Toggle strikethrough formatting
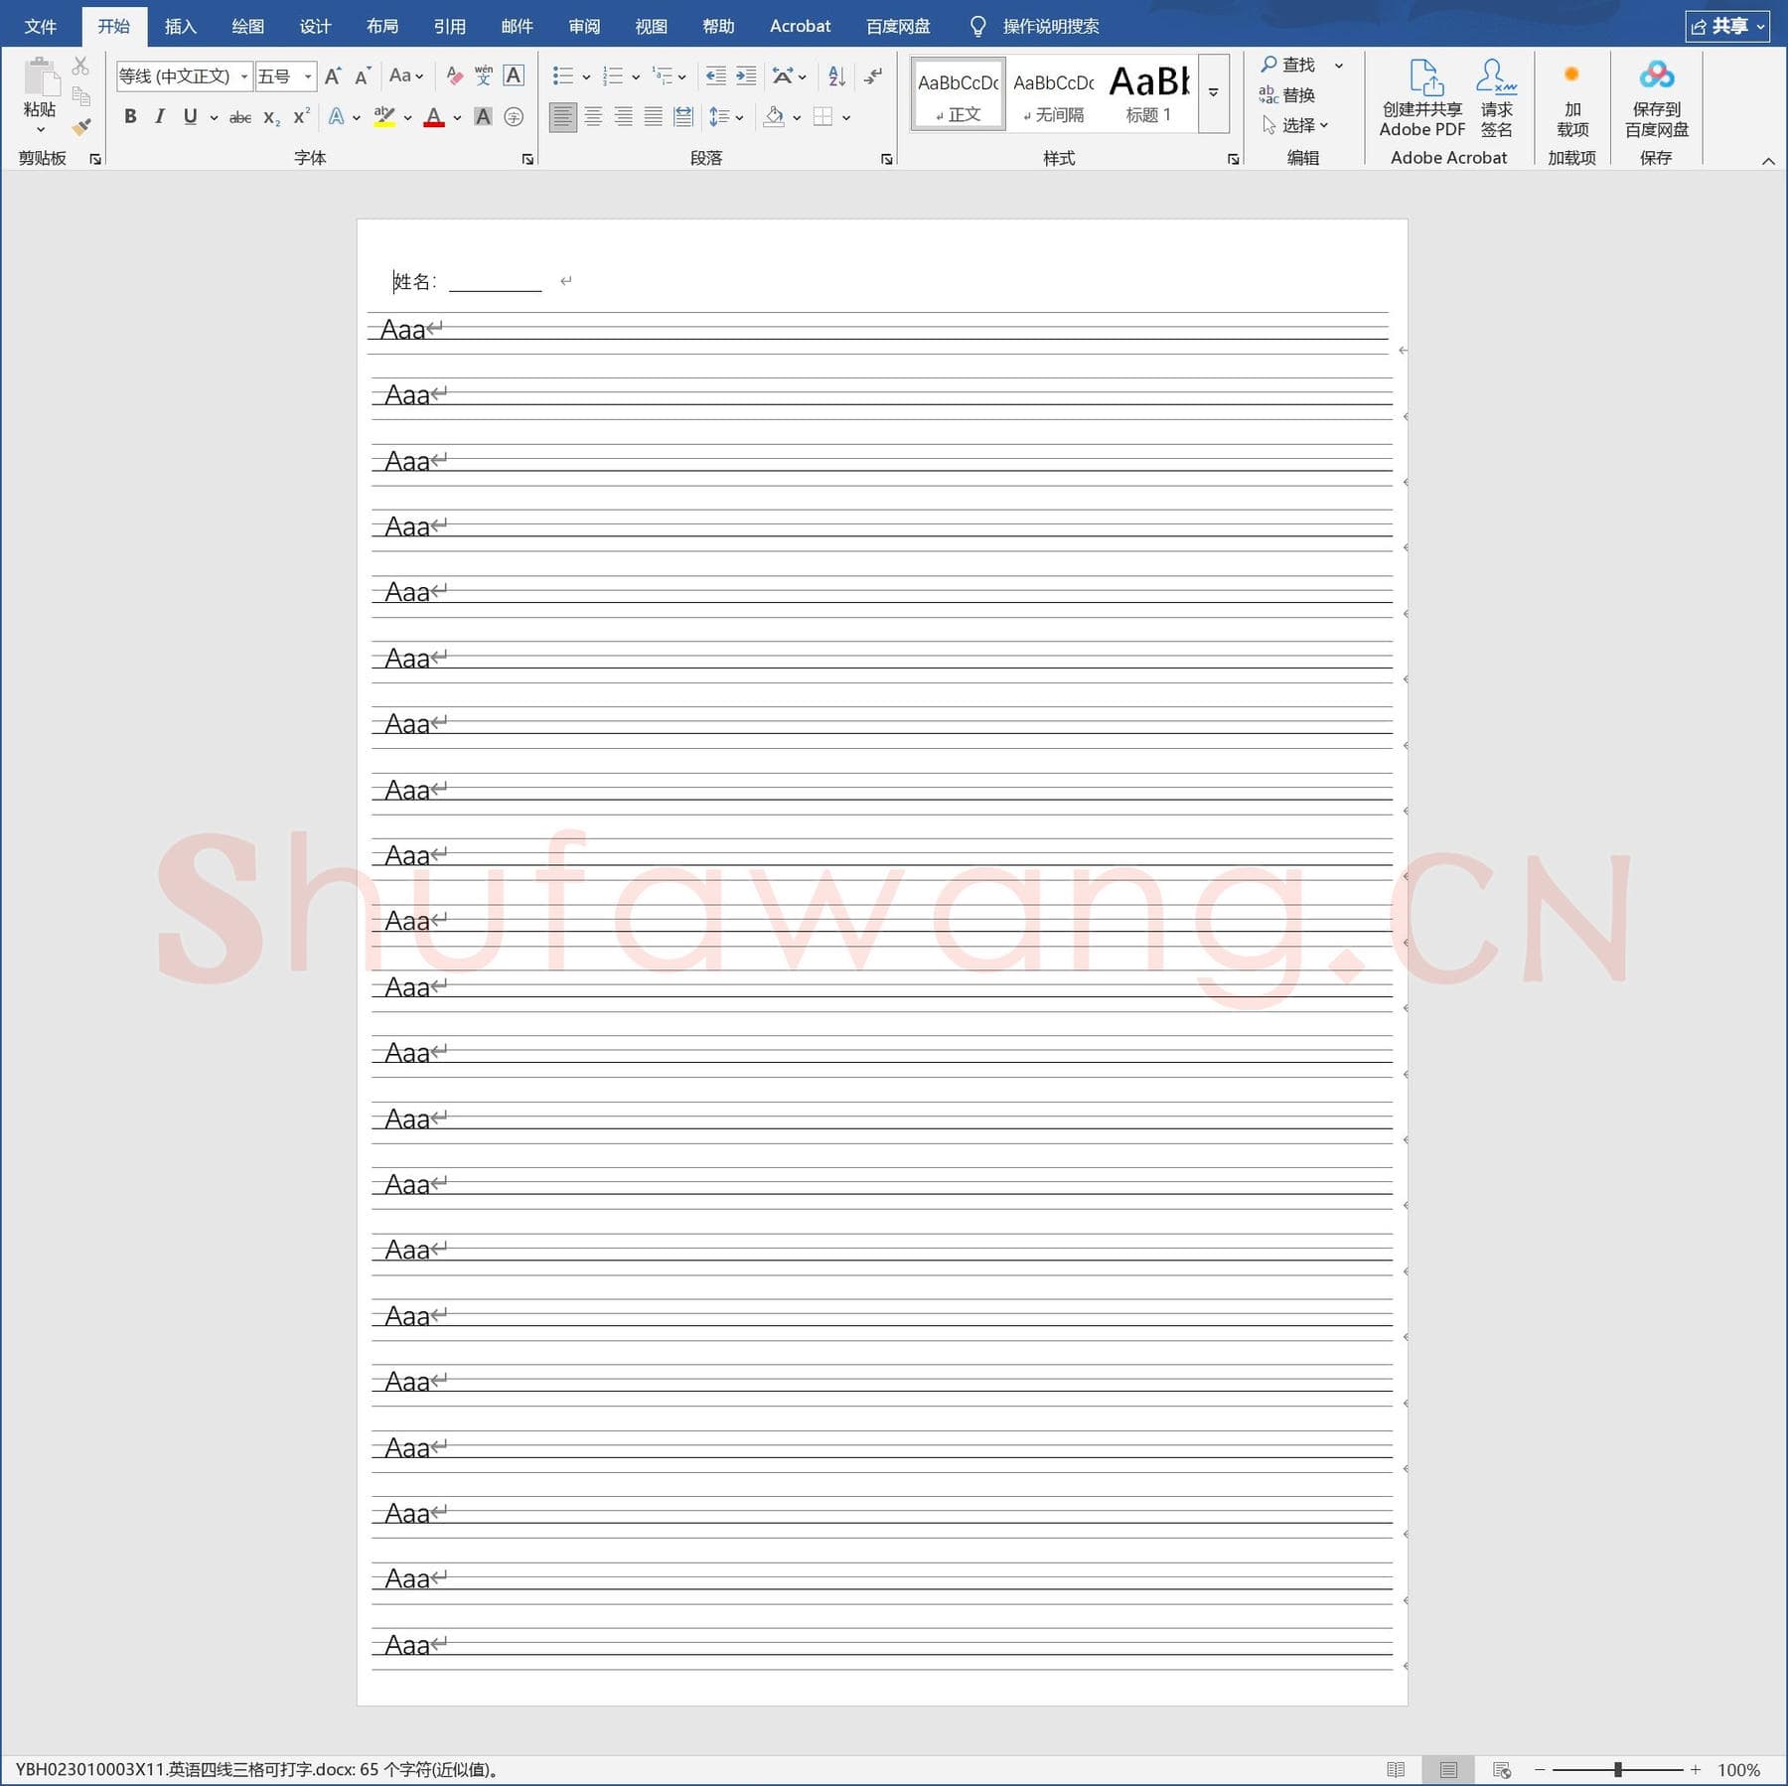This screenshot has width=1788, height=1786. coord(239,117)
